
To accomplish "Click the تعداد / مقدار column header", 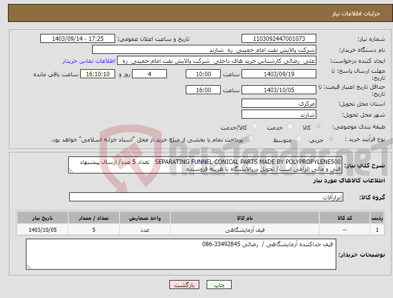I will (94, 218).
